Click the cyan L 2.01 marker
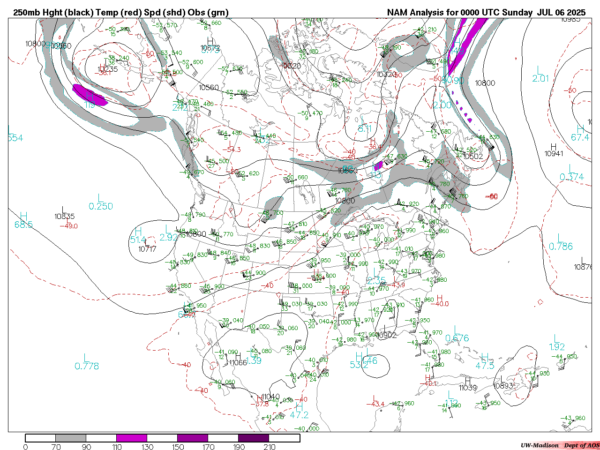 click(x=540, y=75)
